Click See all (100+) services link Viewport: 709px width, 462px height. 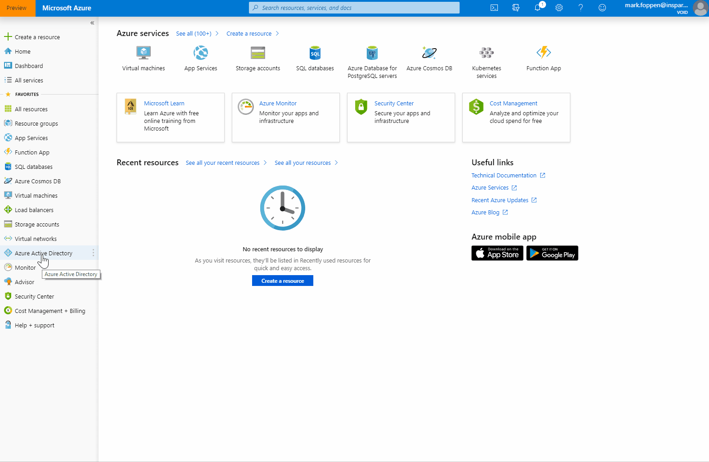click(x=197, y=33)
